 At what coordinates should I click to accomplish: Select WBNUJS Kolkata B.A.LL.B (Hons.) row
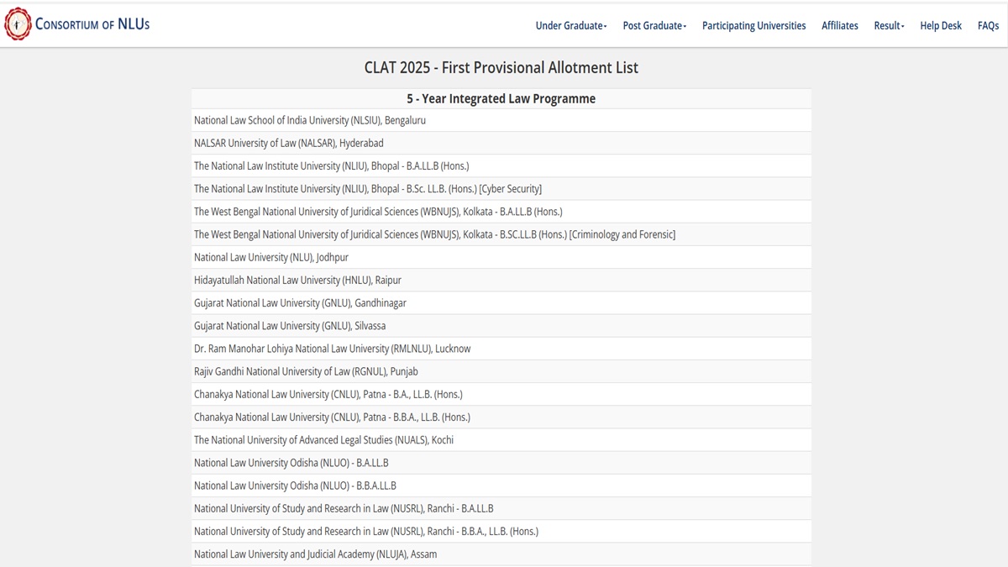[x=377, y=211]
